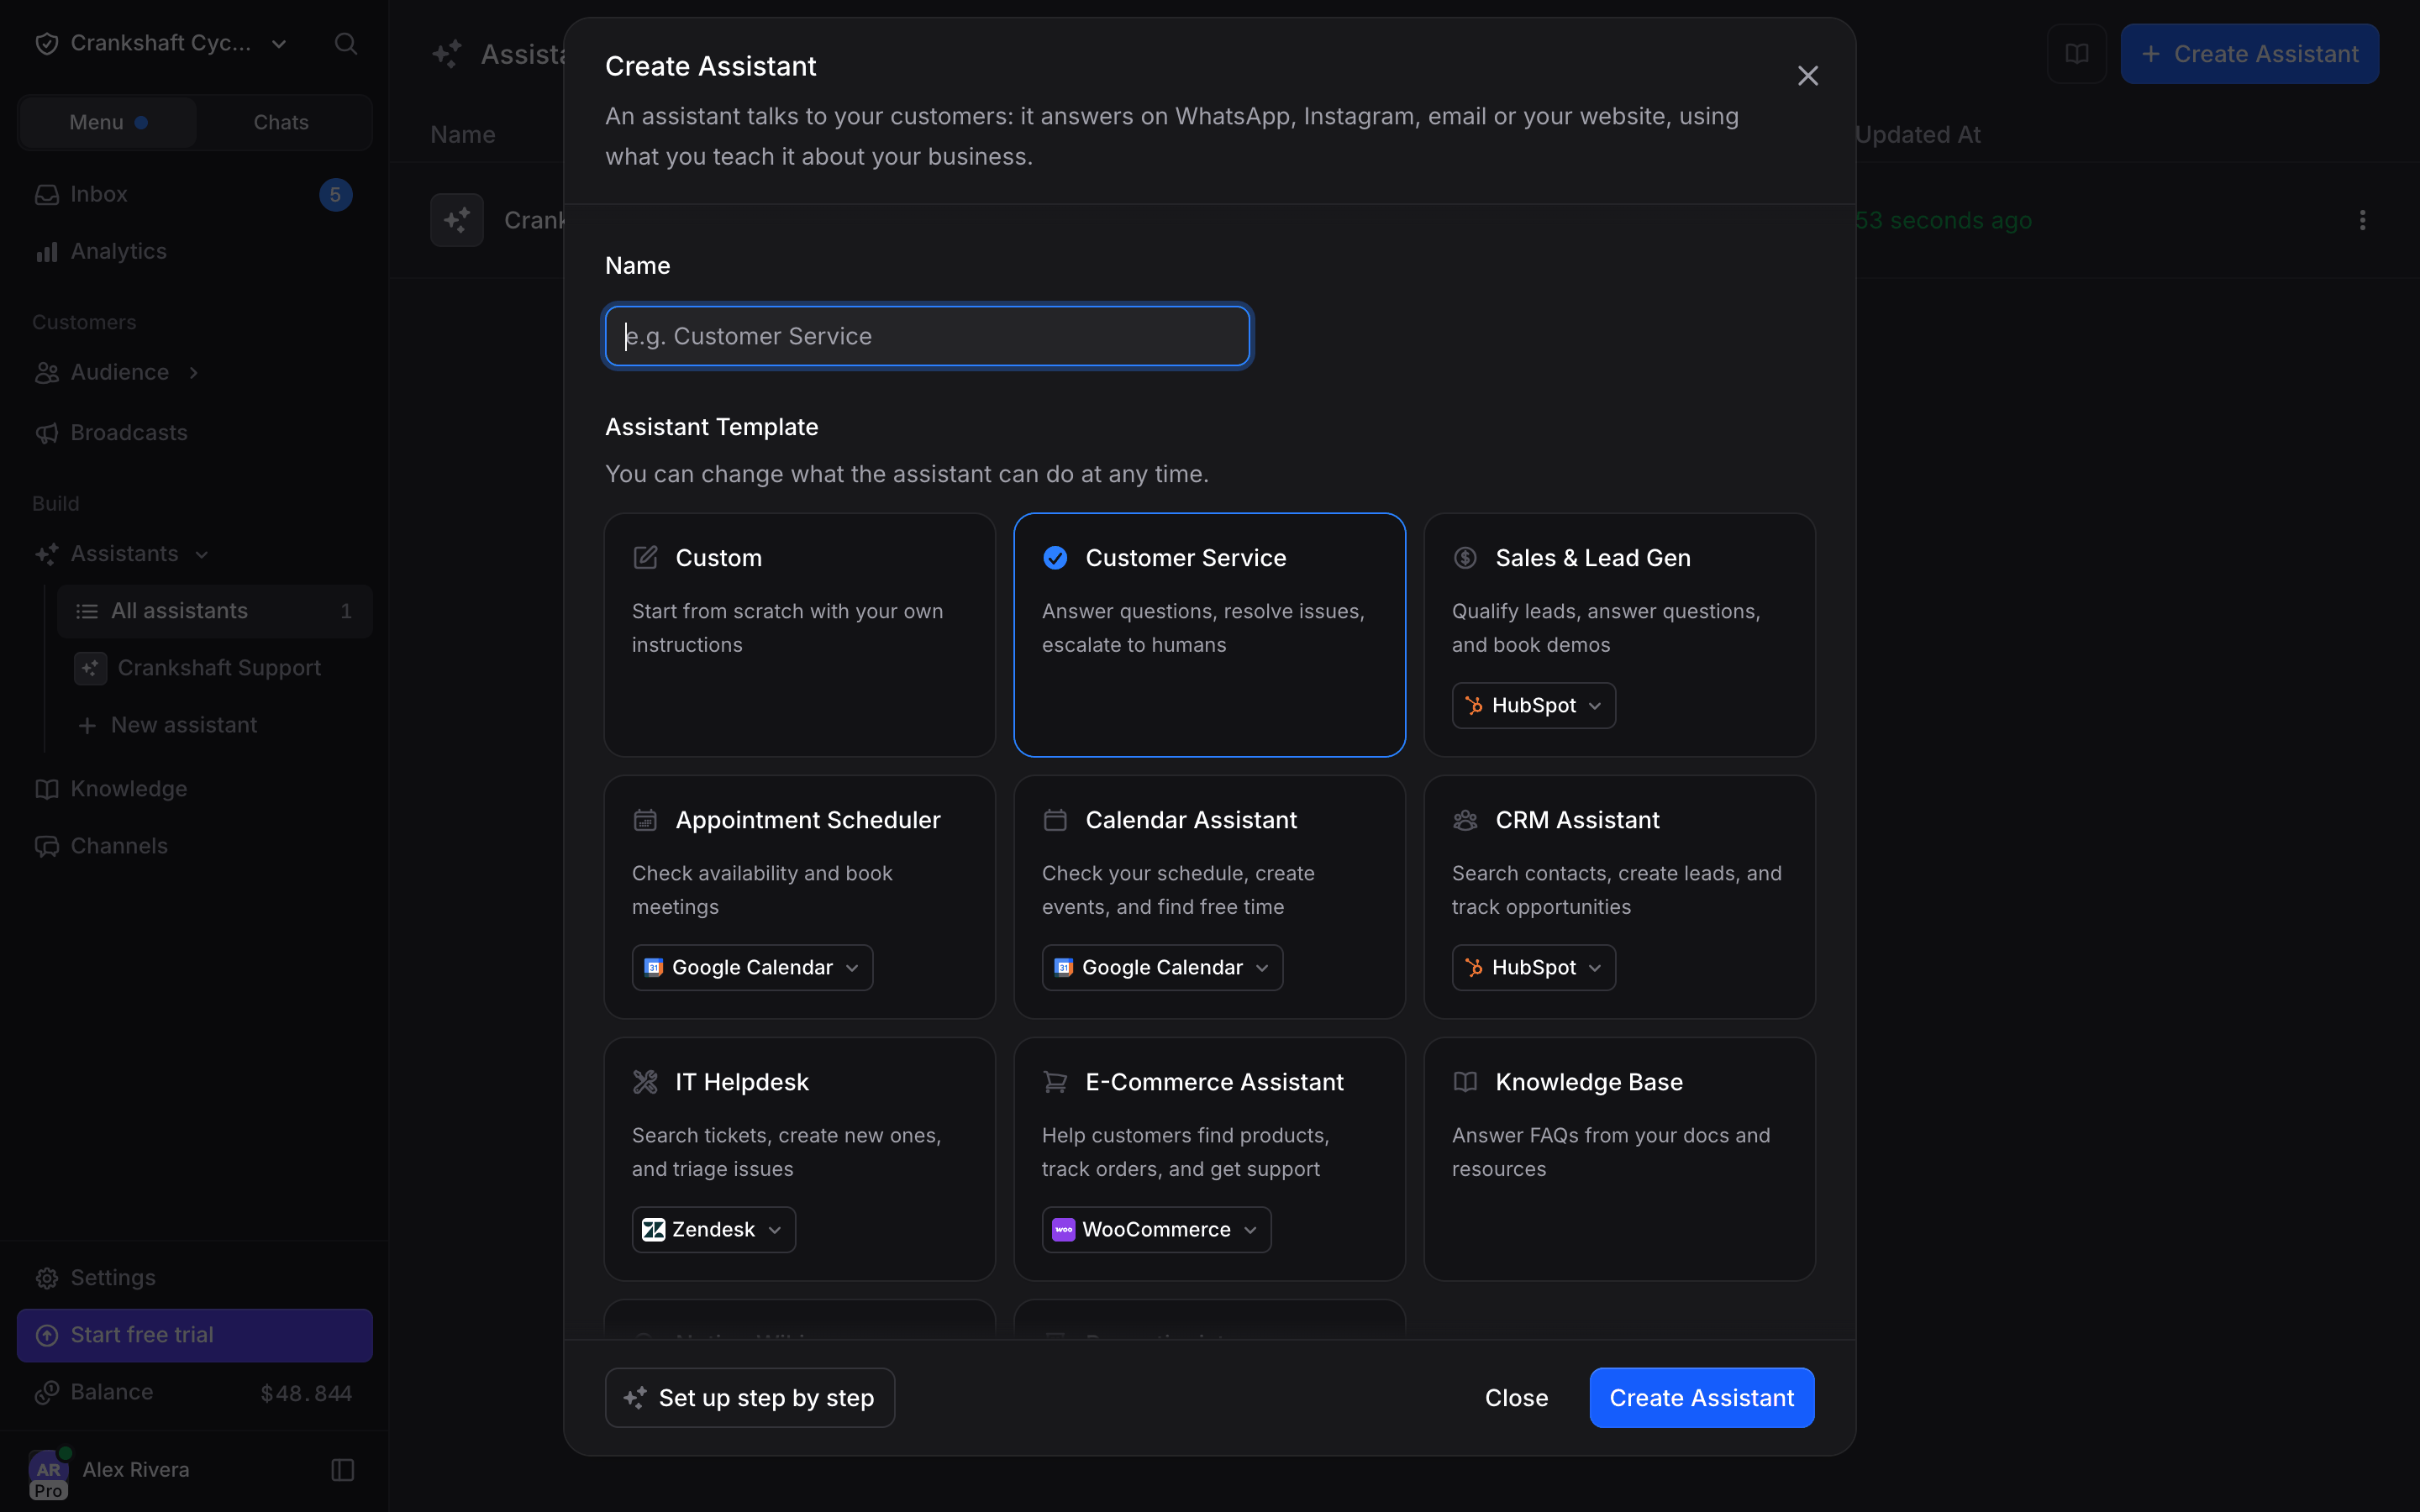Click the search magnifier icon in sidebar
The height and width of the screenshot is (1512, 2420).
point(346,43)
